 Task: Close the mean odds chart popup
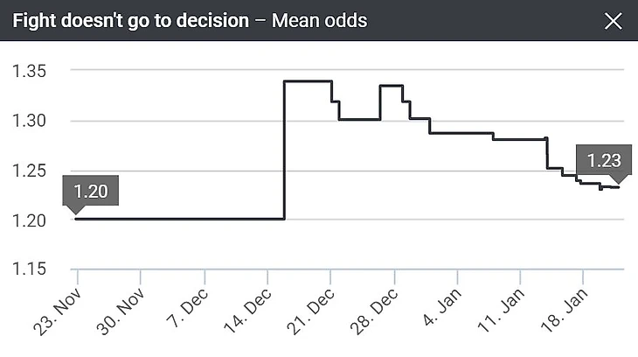click(614, 21)
